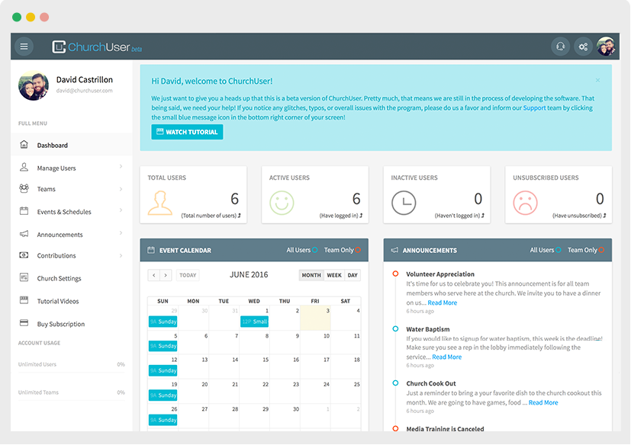
Task: Click the Teams group icon
Action: click(24, 188)
